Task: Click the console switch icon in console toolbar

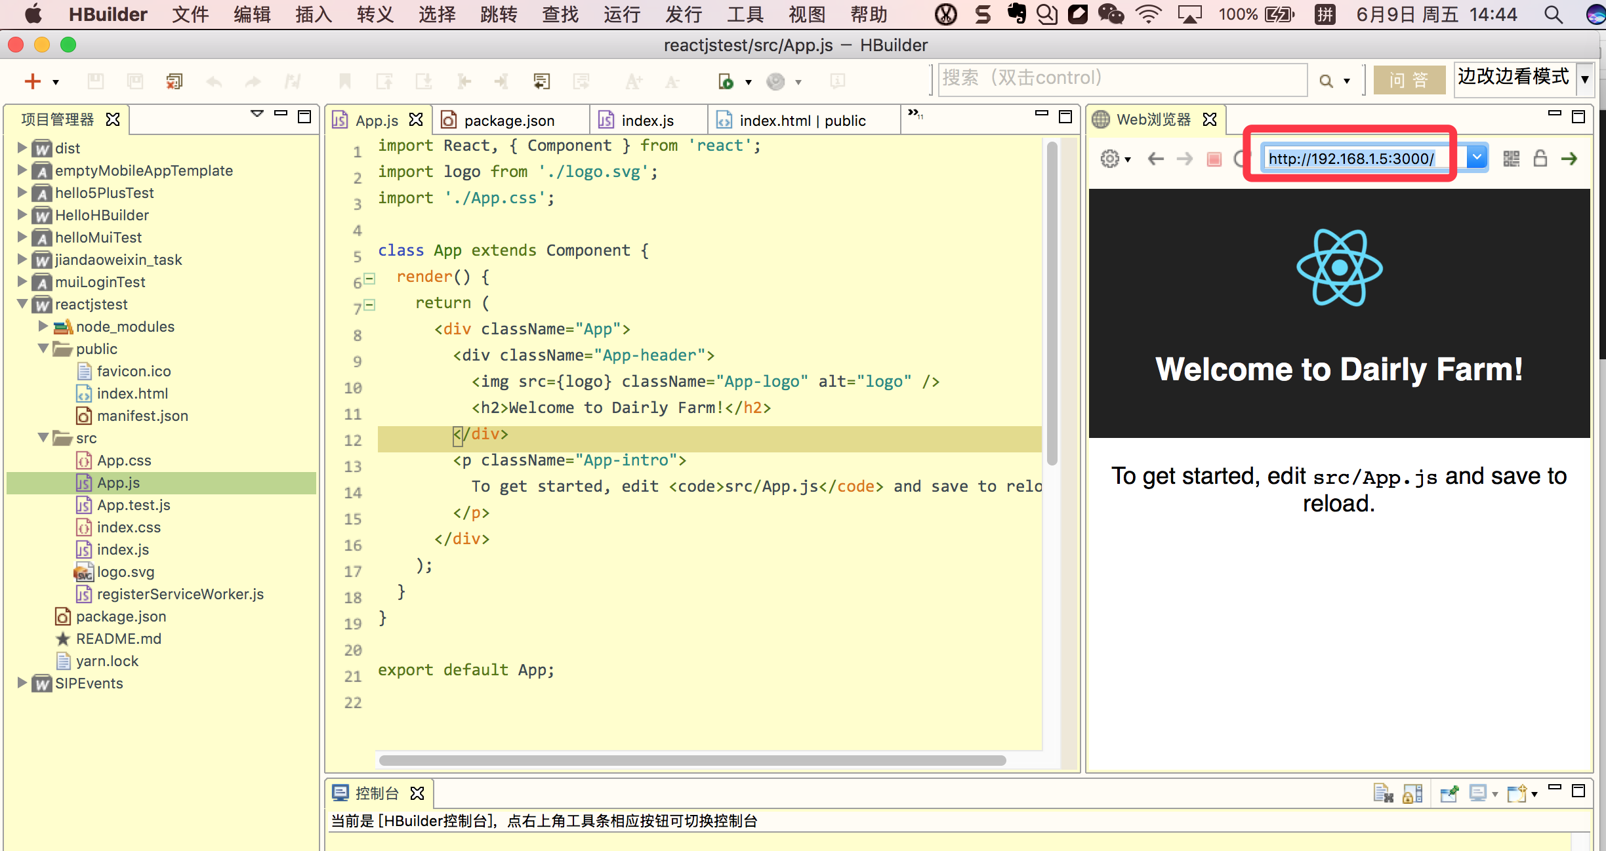Action: [1478, 793]
